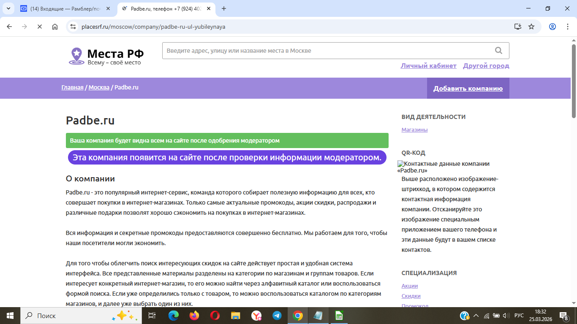The image size is (577, 324).
Task: Expand the tab search dropdown
Action: [x=8, y=8]
